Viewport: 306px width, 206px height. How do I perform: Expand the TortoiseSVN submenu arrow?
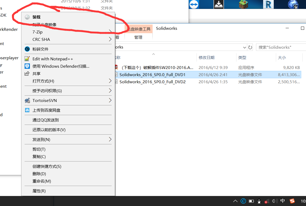pos(110,100)
